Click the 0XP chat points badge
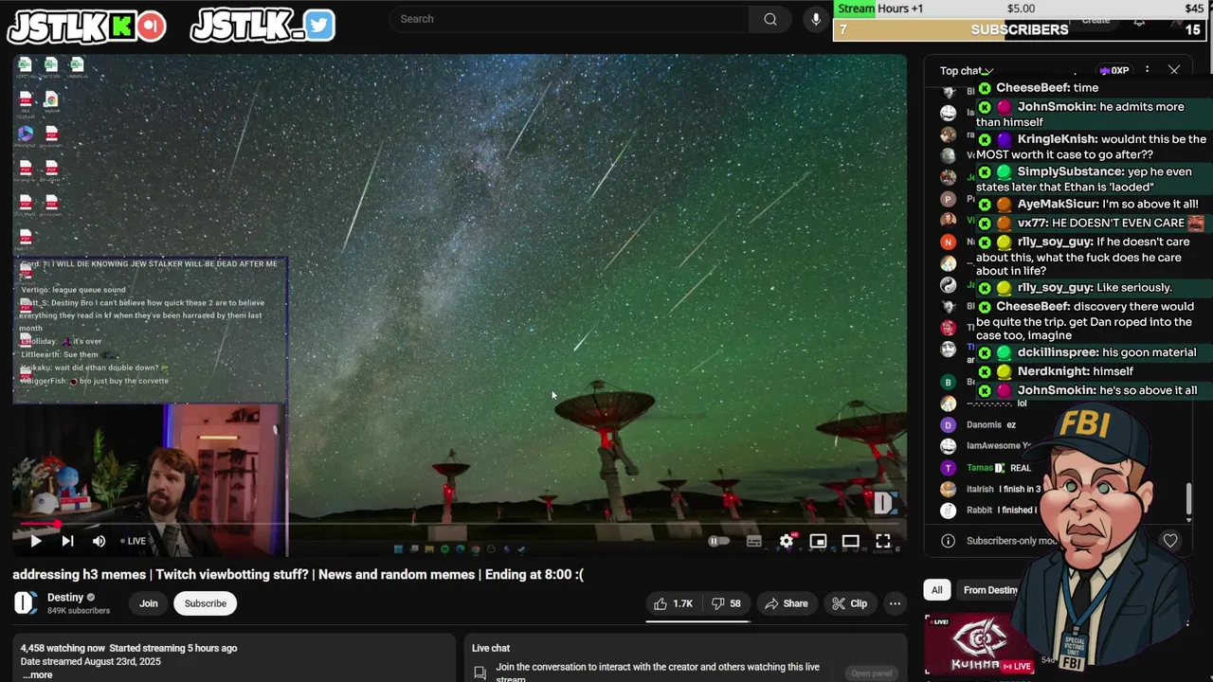Screen dimensions: 1213x682 [1114, 70]
